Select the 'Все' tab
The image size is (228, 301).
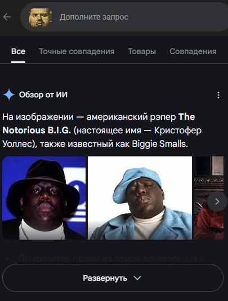coord(18,51)
